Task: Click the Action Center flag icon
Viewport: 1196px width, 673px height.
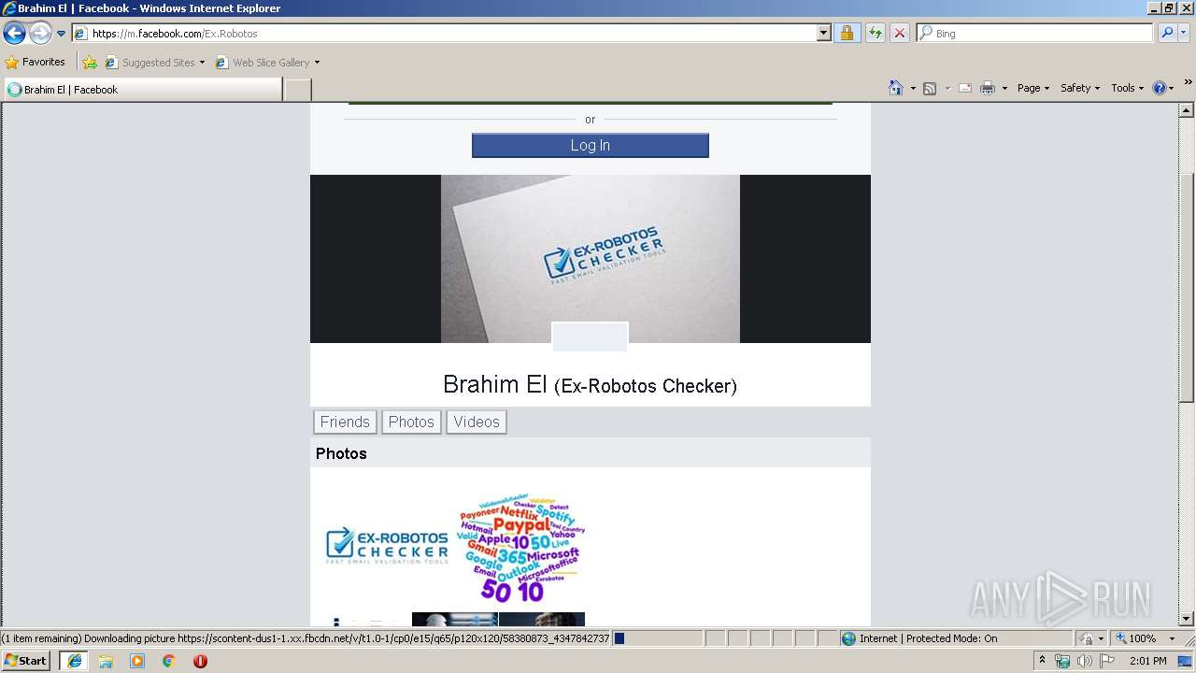Action: (1107, 661)
